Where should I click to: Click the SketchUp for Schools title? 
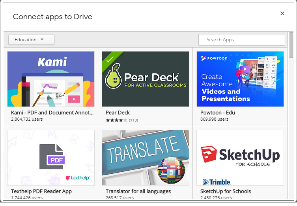(x=226, y=191)
